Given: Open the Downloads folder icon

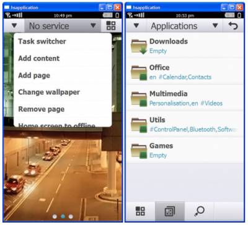Looking at the screenshot, I should [x=139, y=46].
